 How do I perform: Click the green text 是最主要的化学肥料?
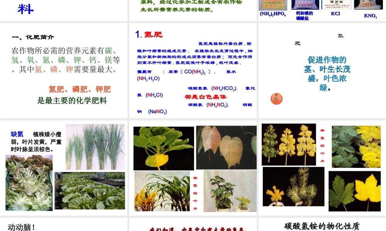pyautogui.click(x=72, y=100)
